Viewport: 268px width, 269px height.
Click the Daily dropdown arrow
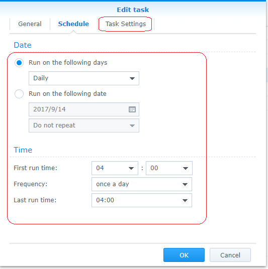(132, 78)
